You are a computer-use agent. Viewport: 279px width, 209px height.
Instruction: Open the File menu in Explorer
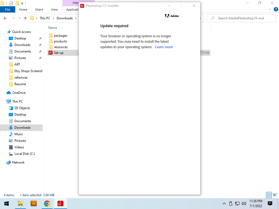[8, 9]
